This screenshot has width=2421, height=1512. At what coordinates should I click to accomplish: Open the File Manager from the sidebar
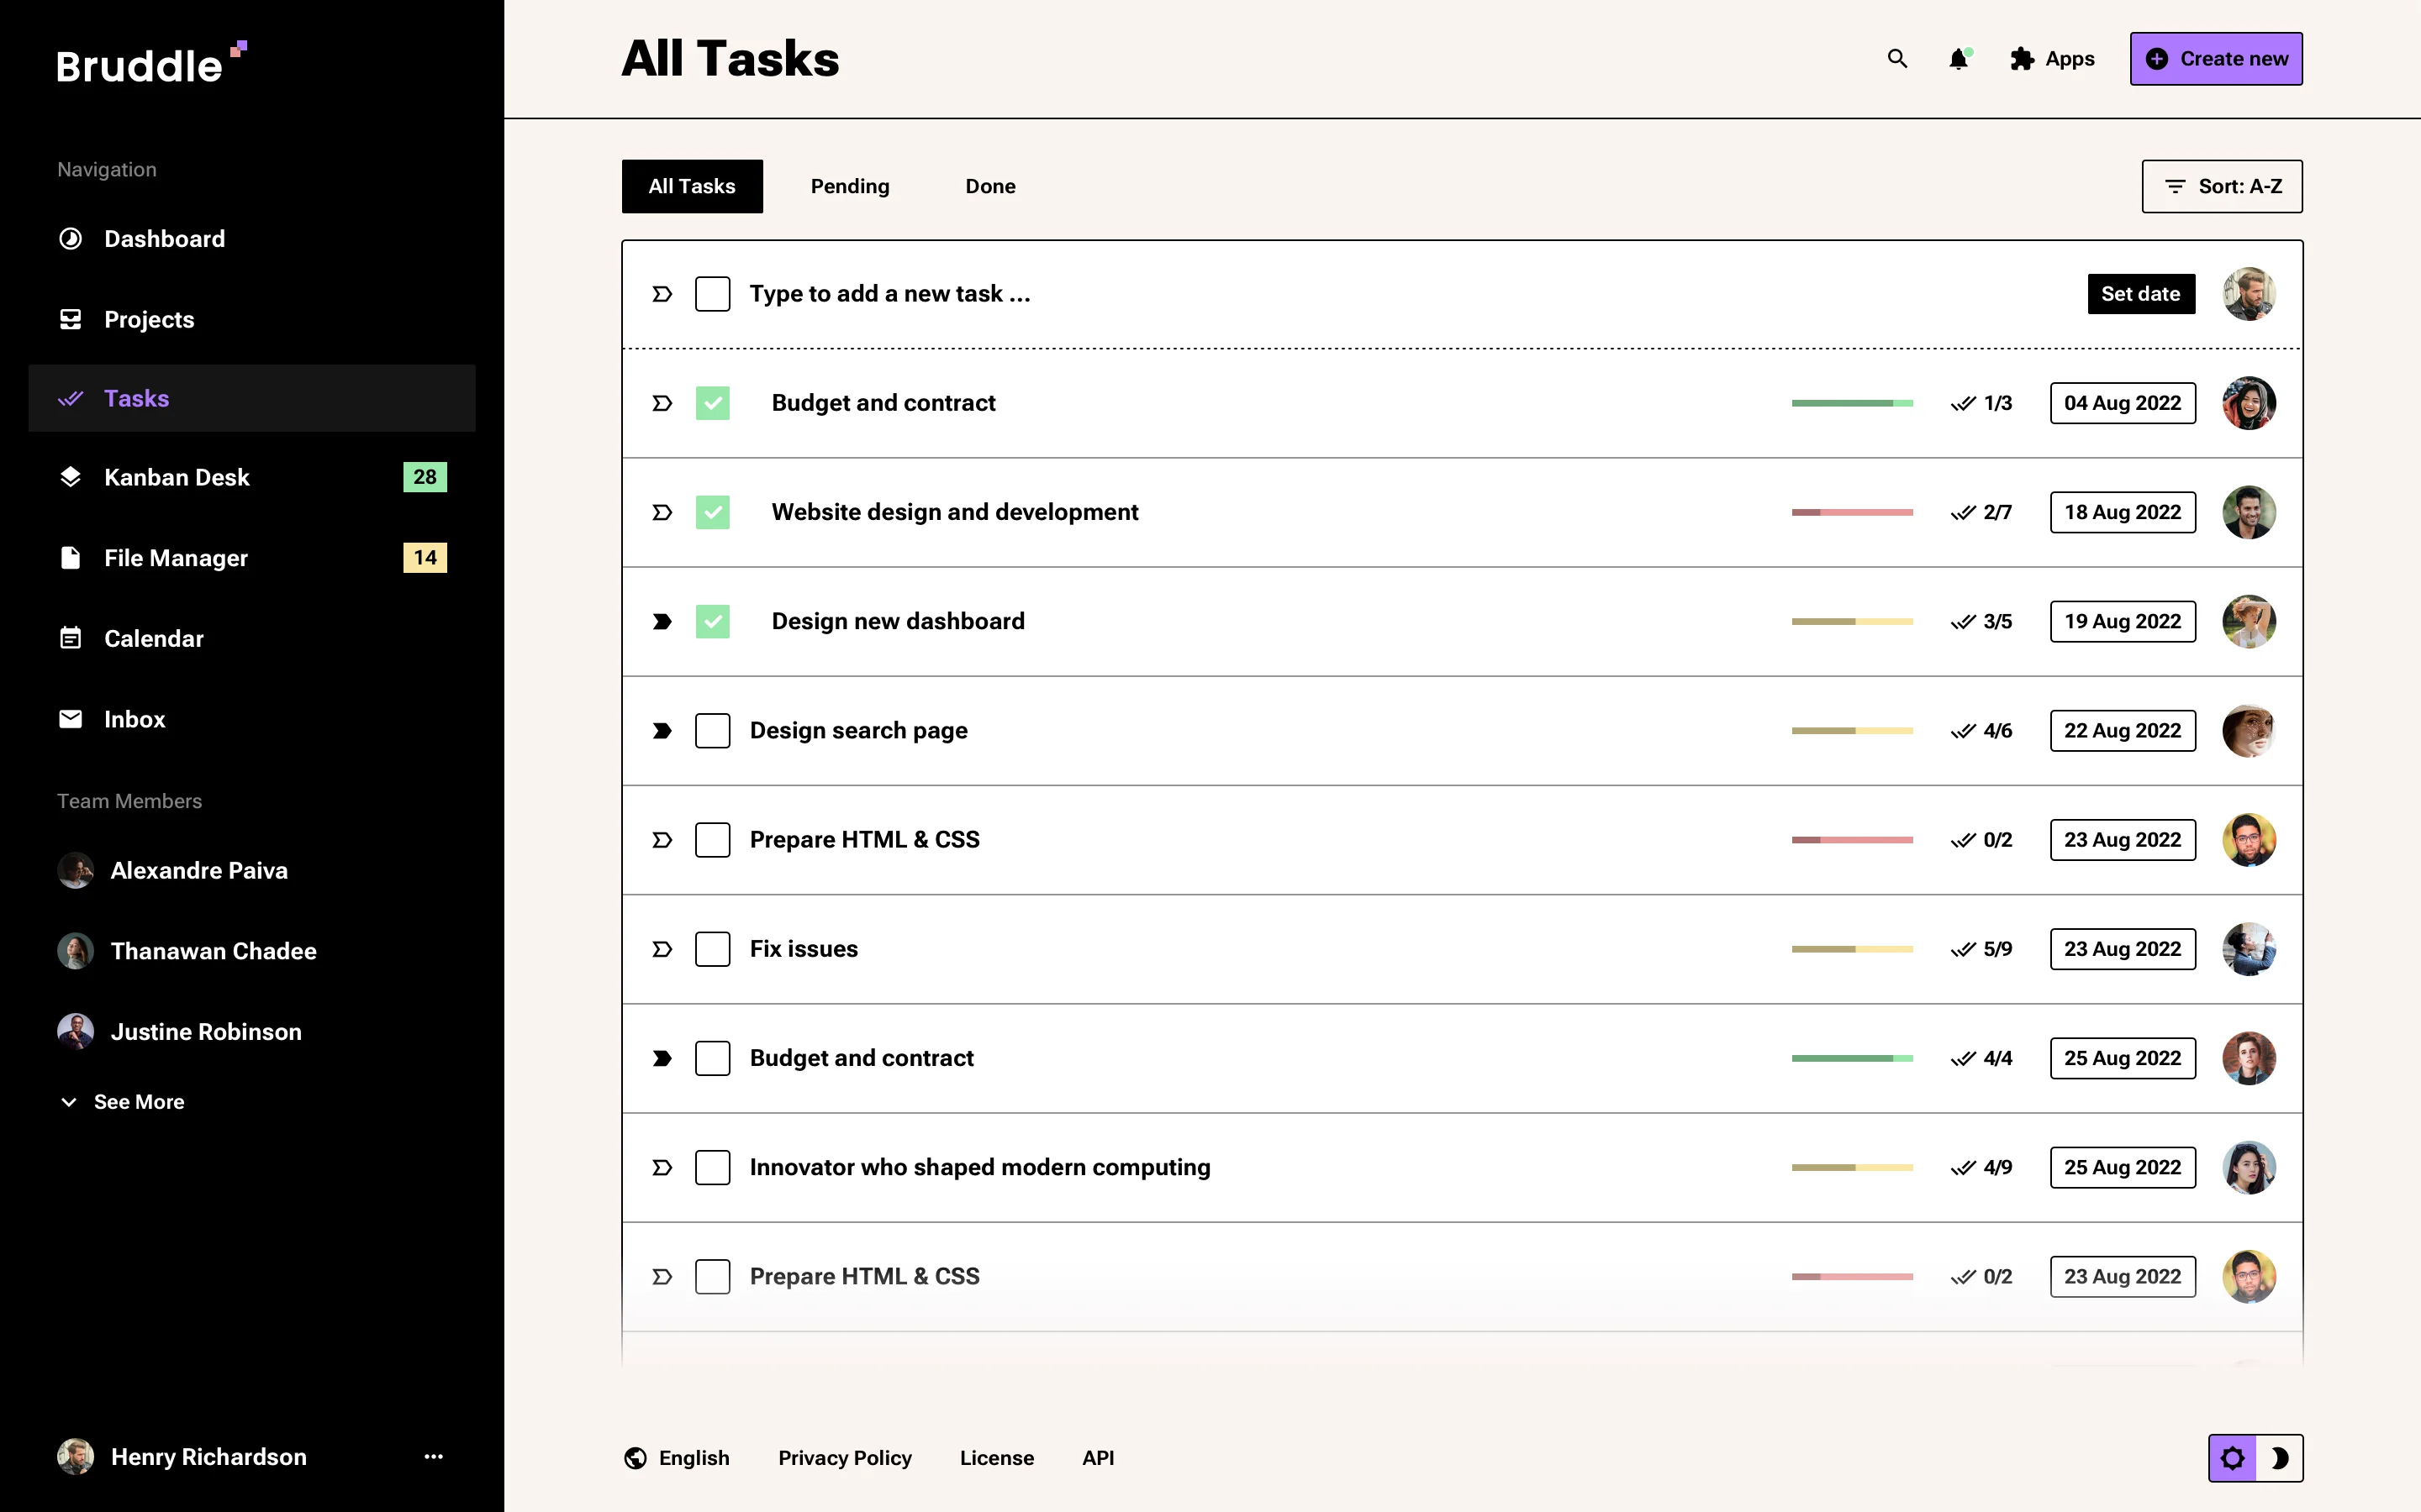175,558
